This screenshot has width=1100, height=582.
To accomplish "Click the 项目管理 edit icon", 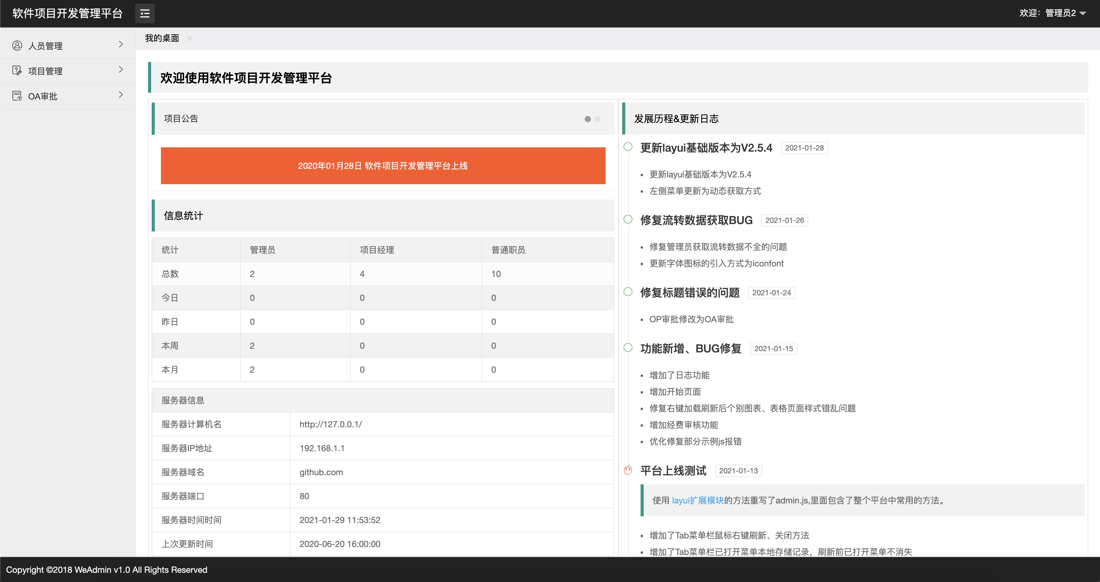I will click(17, 71).
